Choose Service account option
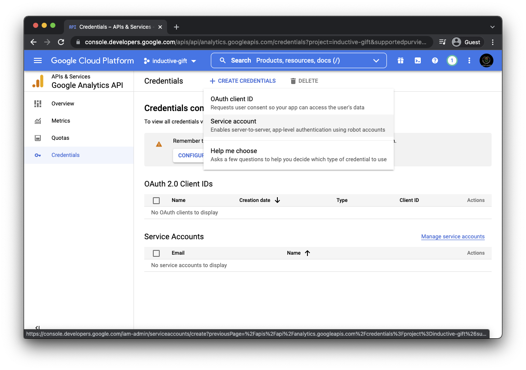The image size is (526, 370). (298, 125)
